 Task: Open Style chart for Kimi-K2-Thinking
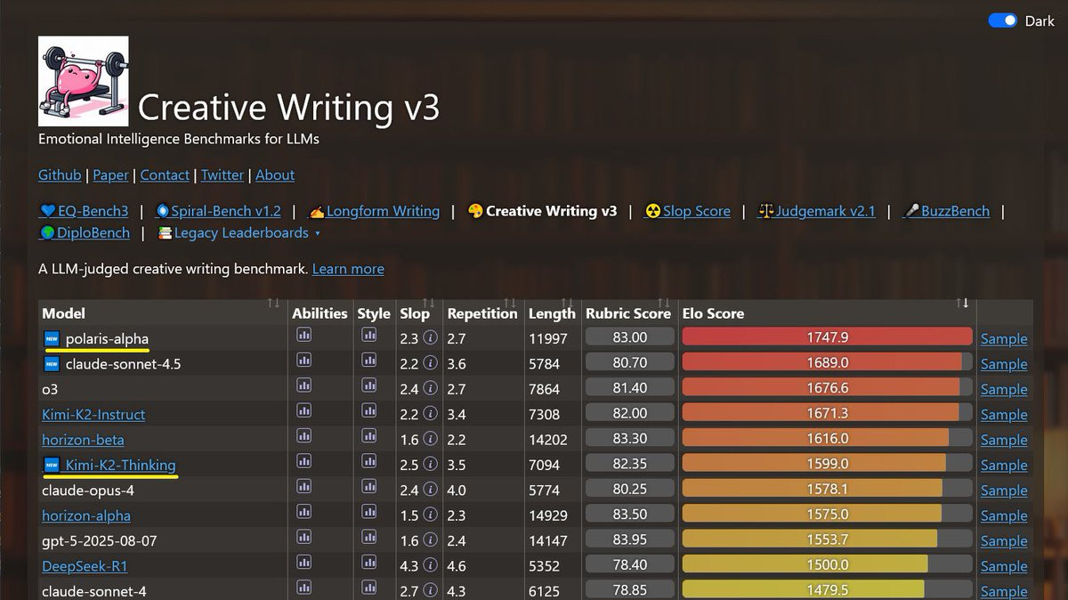click(x=368, y=462)
